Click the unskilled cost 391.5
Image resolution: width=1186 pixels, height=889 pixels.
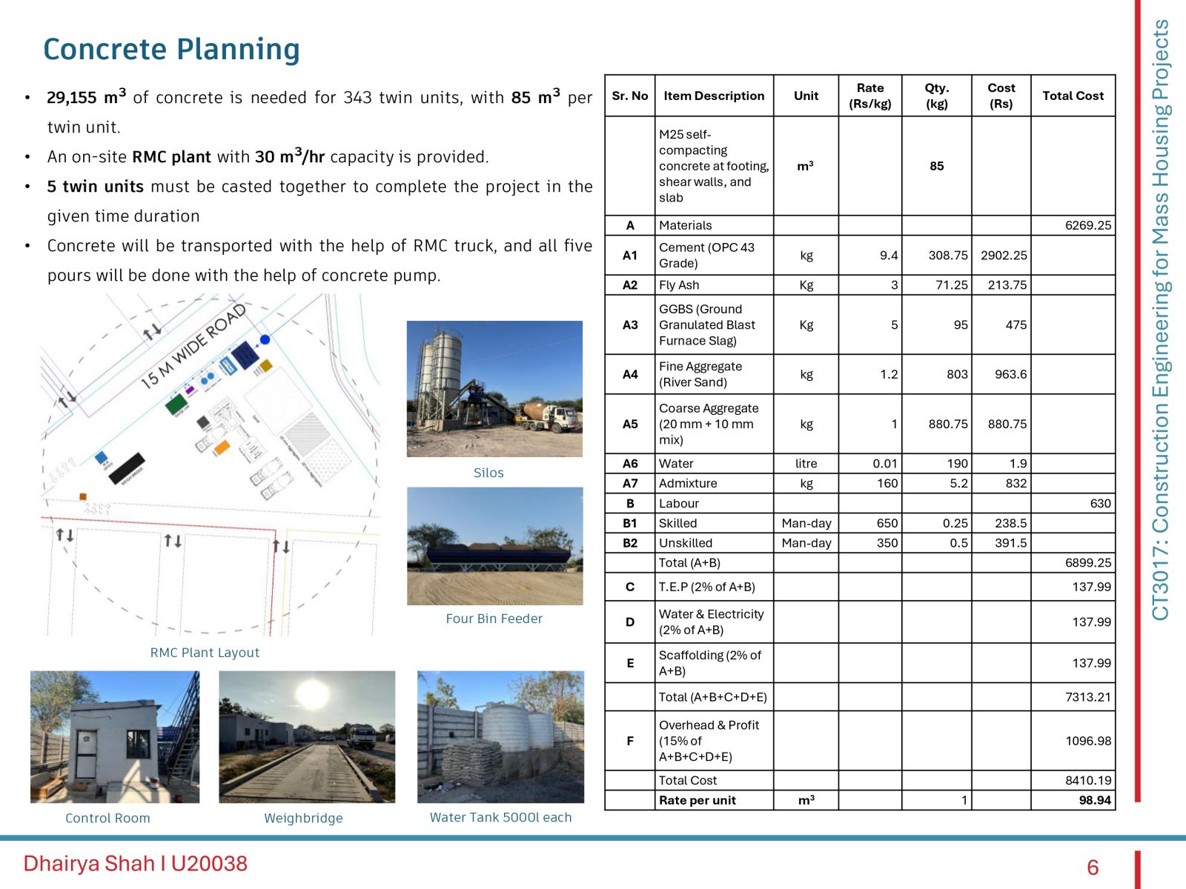1010,543
